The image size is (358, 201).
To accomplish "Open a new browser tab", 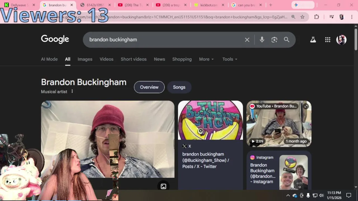I will click(x=270, y=5).
